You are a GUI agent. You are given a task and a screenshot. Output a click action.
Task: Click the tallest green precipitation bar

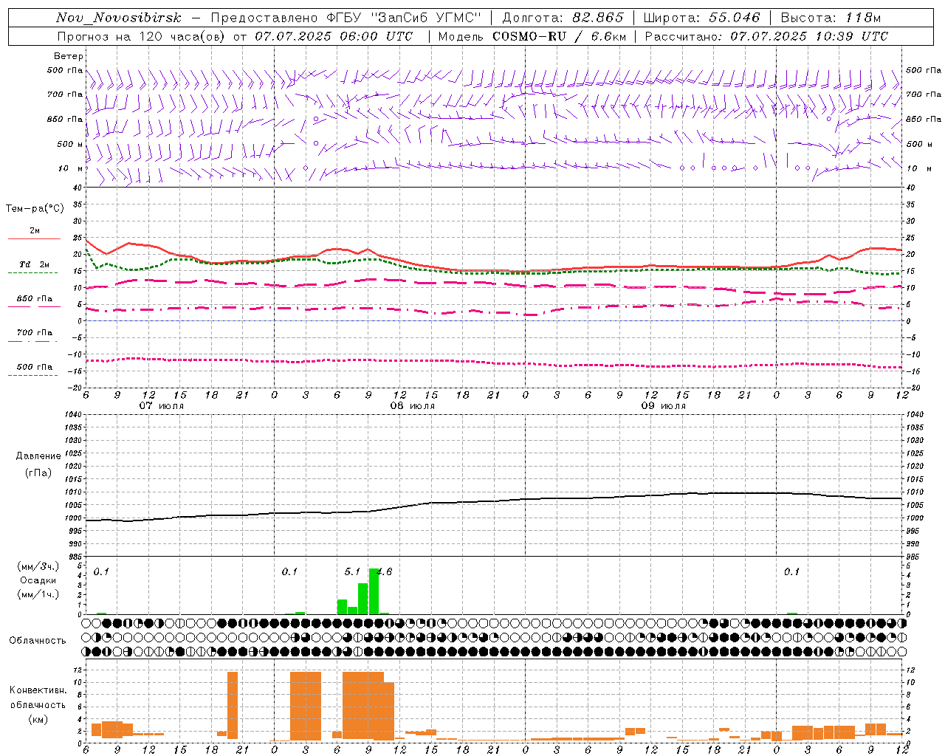[x=374, y=591]
